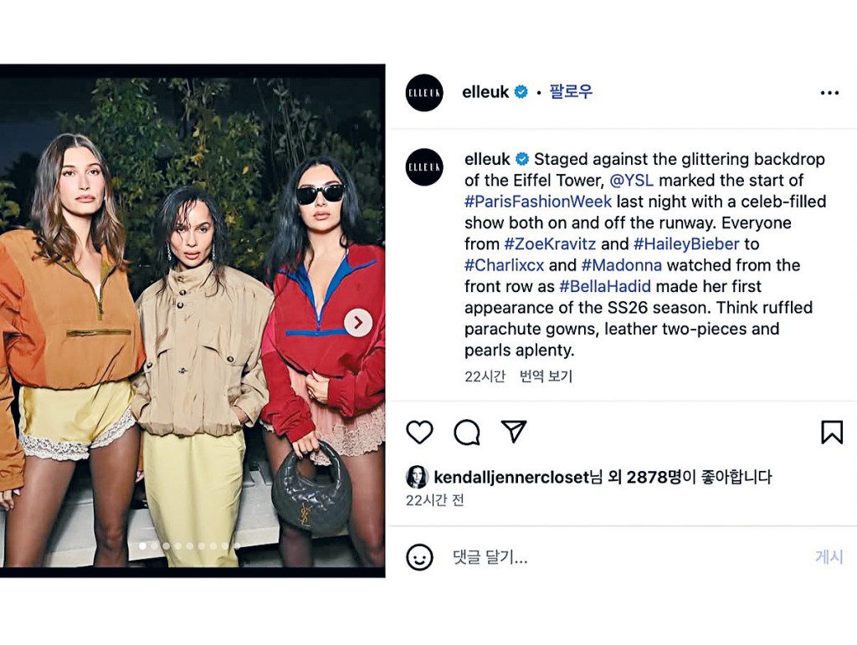The height and width of the screenshot is (645, 857).
Task: Follow elleuk with the 팔로우 button
Action: (x=571, y=91)
